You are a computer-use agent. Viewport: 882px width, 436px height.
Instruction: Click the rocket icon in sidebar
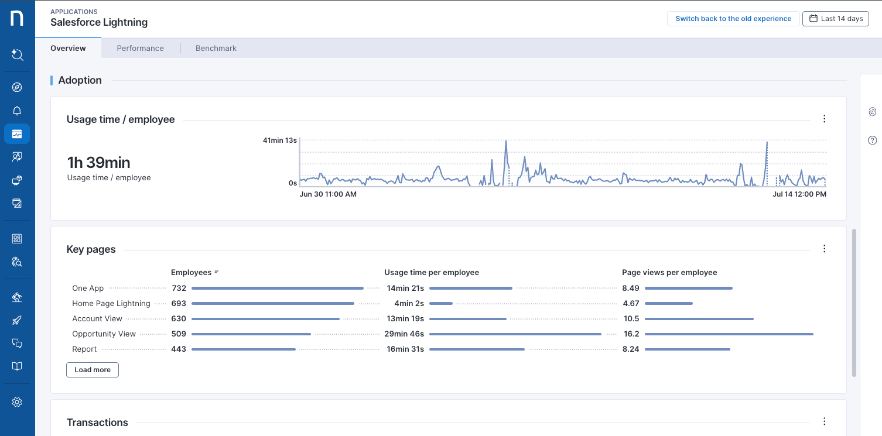[17, 320]
